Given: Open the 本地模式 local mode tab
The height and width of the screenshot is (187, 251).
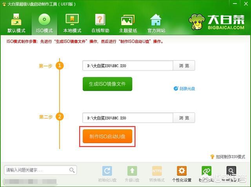Looking at the screenshot, I should pos(72,24).
